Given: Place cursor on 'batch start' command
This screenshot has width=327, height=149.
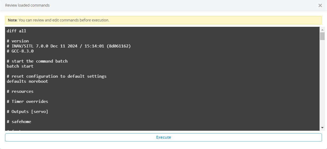Looking at the screenshot, I should tap(20, 66).
